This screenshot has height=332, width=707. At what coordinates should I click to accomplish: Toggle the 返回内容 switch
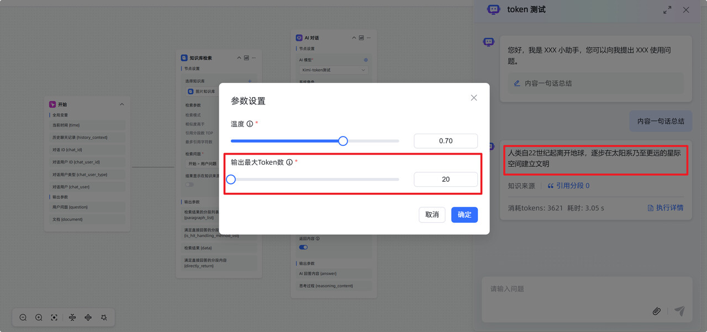[x=303, y=247]
